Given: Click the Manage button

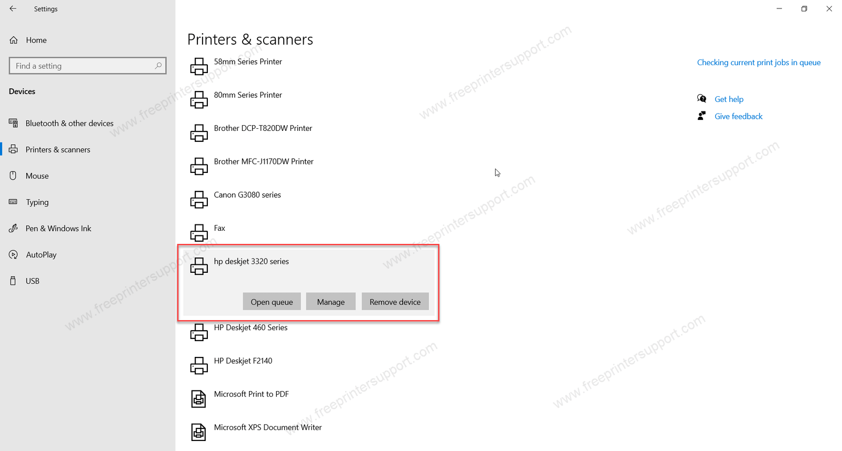Looking at the screenshot, I should click(331, 302).
